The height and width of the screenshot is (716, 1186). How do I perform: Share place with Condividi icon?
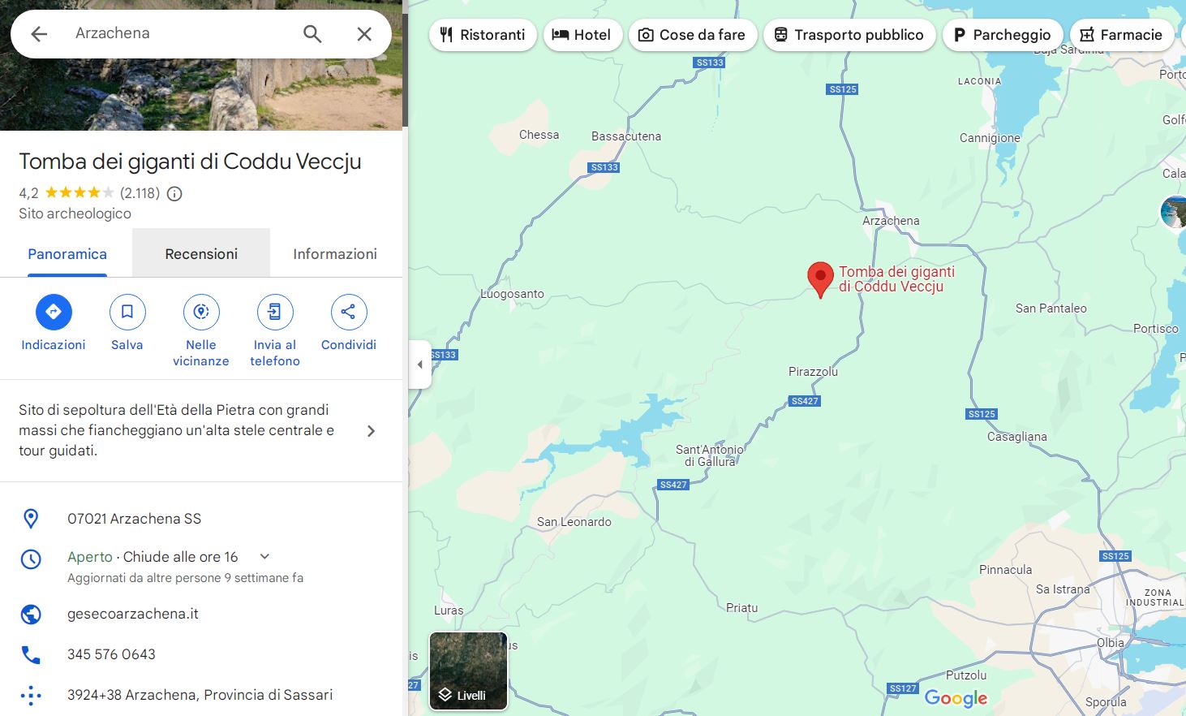click(x=349, y=312)
